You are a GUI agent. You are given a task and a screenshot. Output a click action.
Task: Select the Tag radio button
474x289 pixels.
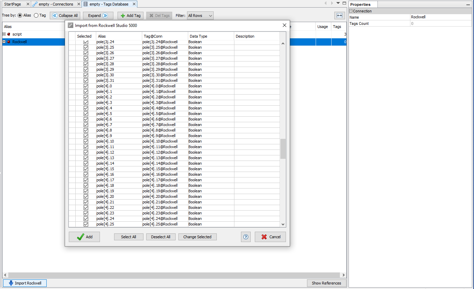tap(36, 16)
